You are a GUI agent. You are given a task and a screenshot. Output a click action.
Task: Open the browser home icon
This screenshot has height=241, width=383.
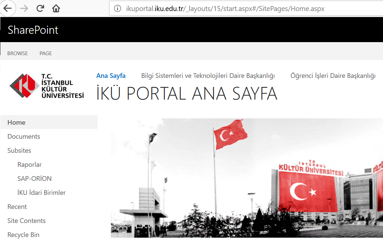tap(56, 9)
